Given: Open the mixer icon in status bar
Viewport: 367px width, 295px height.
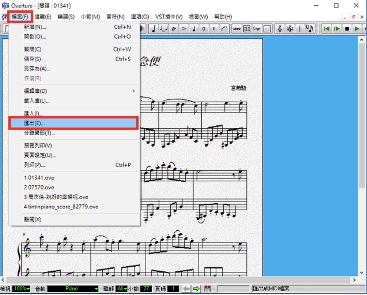Looking at the screenshot, I should (x=207, y=289).
